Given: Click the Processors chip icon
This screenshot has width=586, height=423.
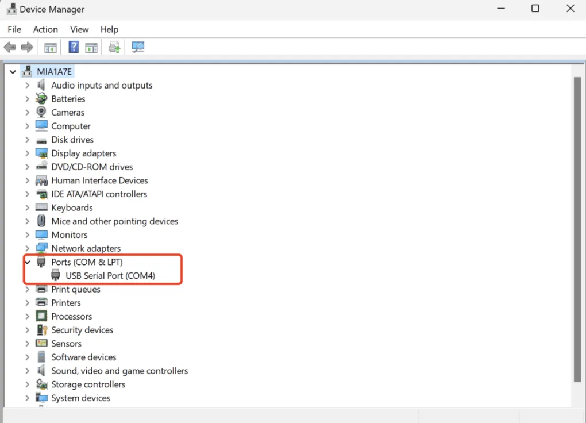Looking at the screenshot, I should [x=41, y=316].
